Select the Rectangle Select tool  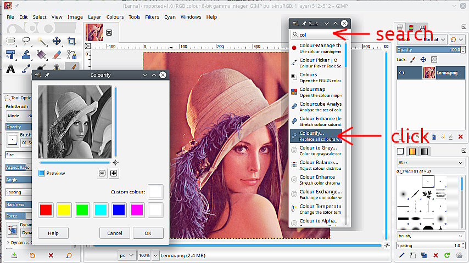[10, 41]
